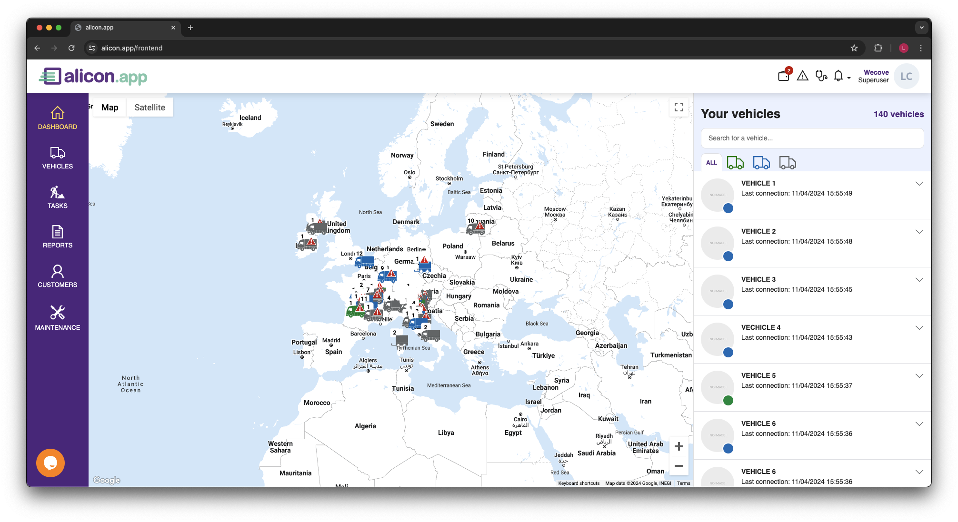Go back in browser history
Screen dimensions: 958x522
click(37, 48)
